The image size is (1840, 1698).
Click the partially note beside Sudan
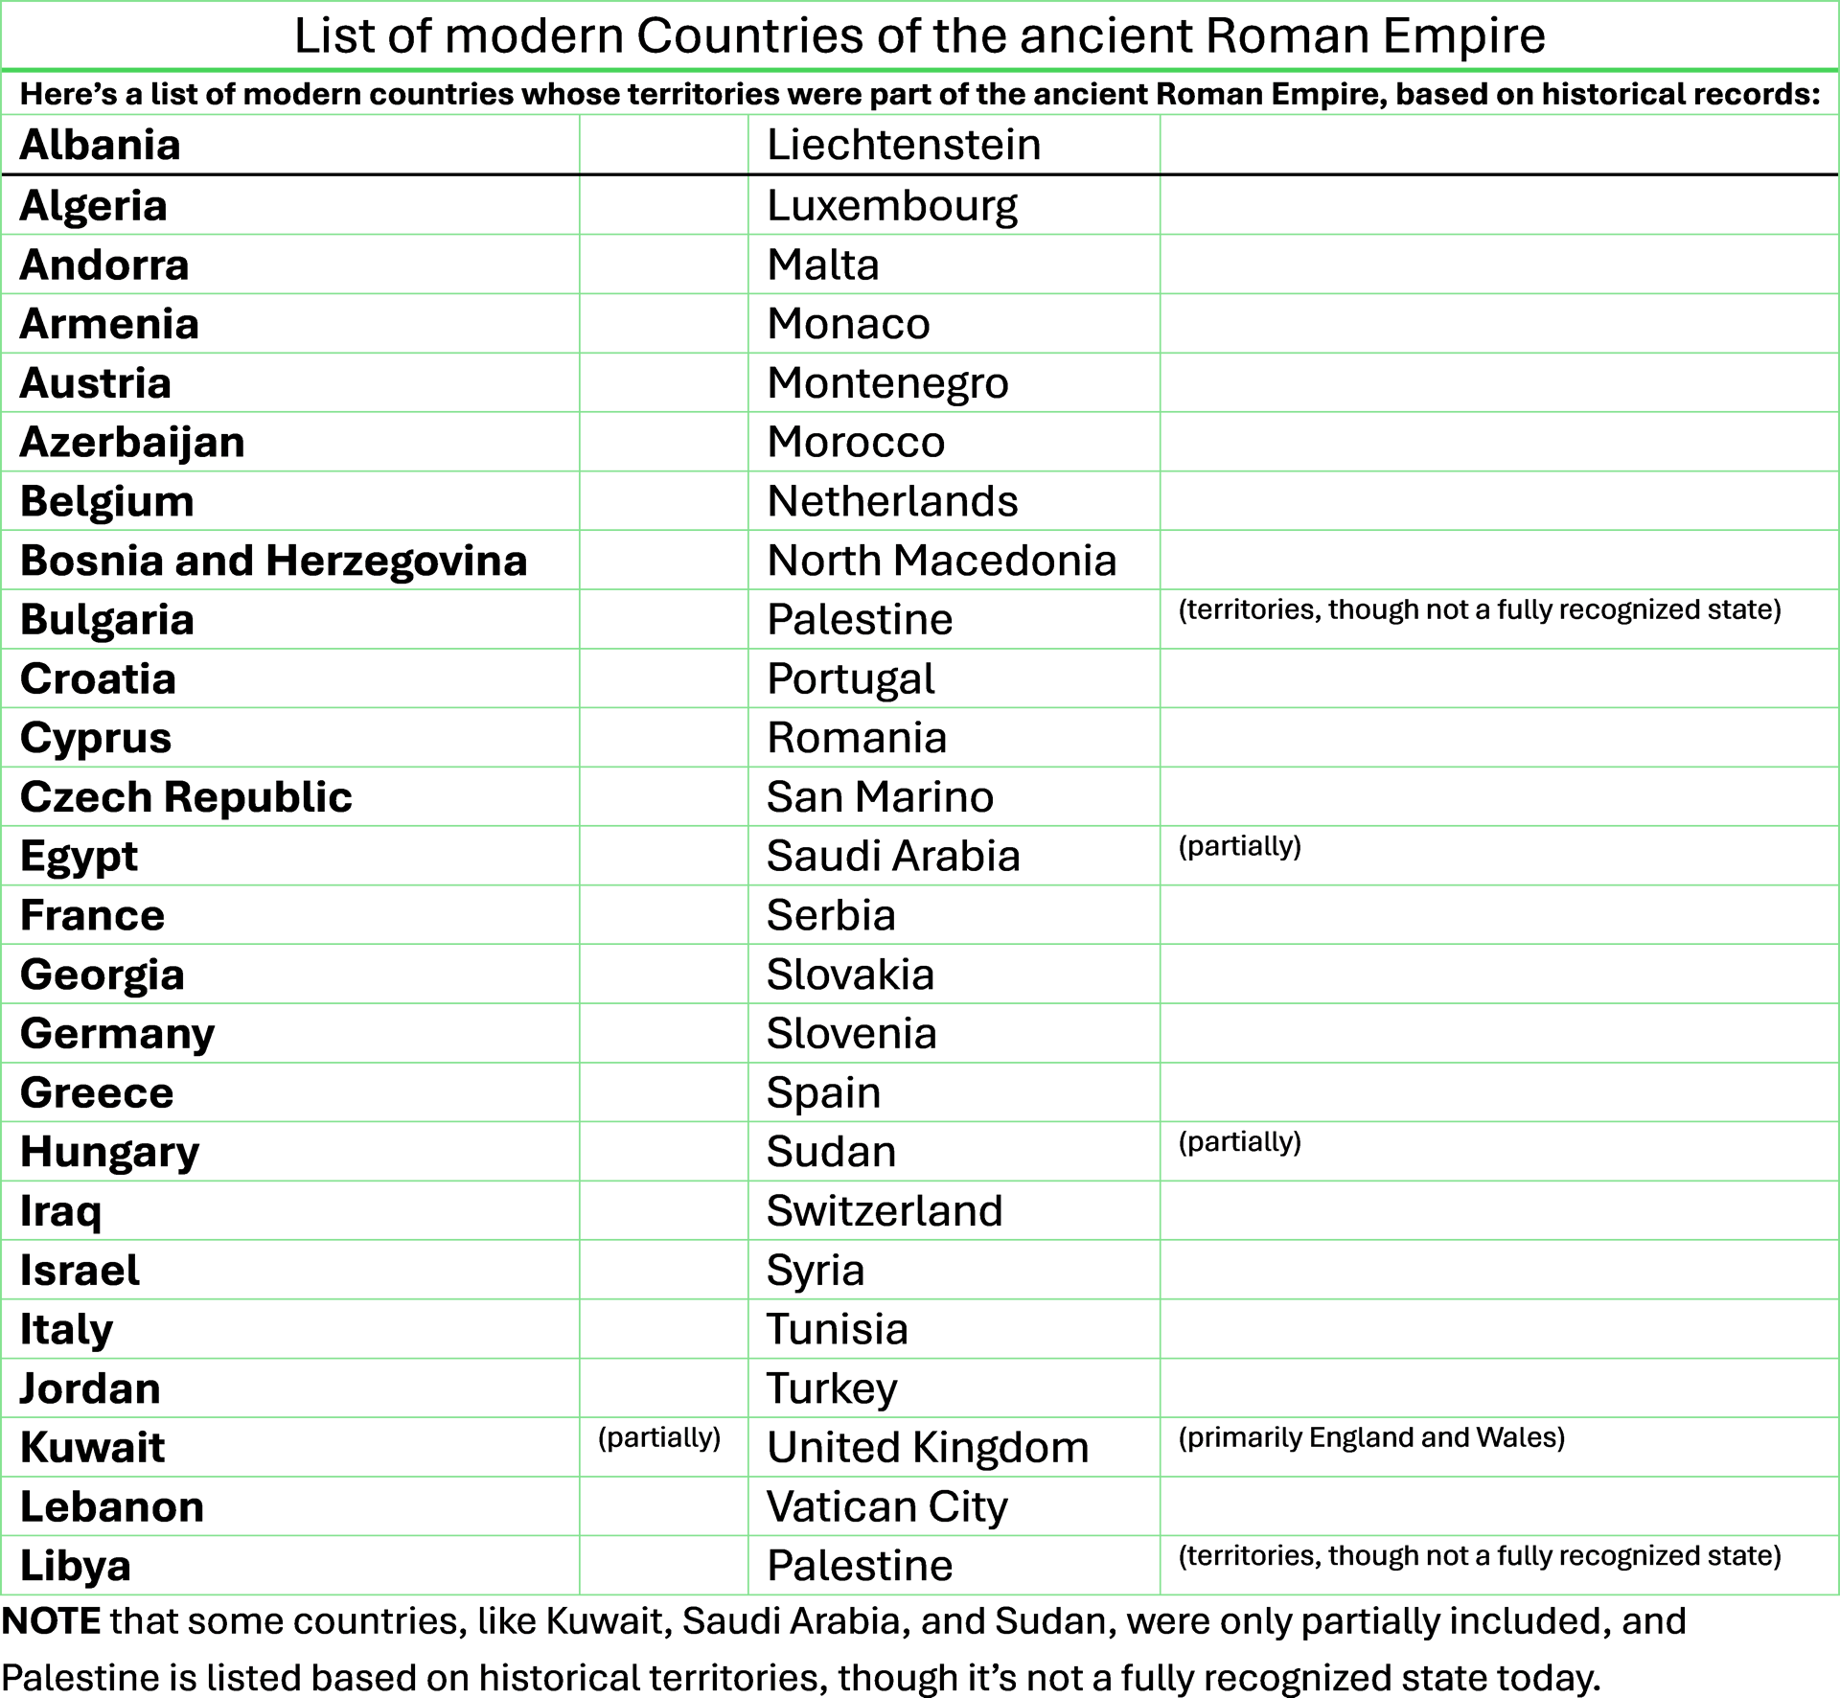point(1239,1141)
